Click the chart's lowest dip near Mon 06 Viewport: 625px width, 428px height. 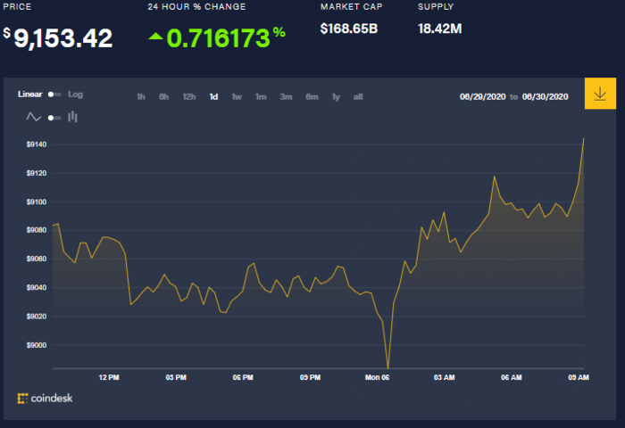387,366
